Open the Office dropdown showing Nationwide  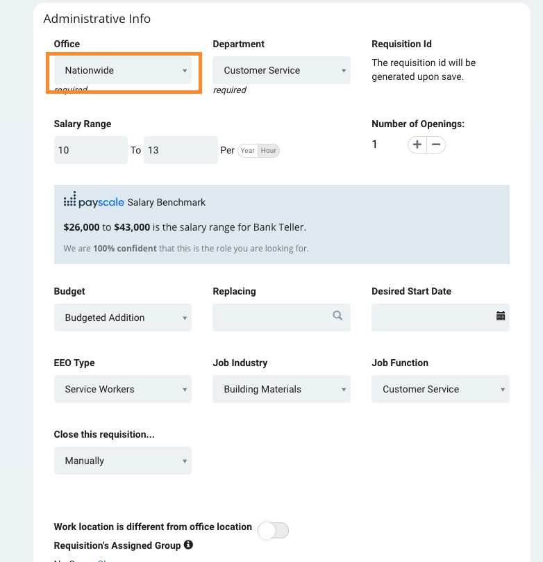point(123,70)
